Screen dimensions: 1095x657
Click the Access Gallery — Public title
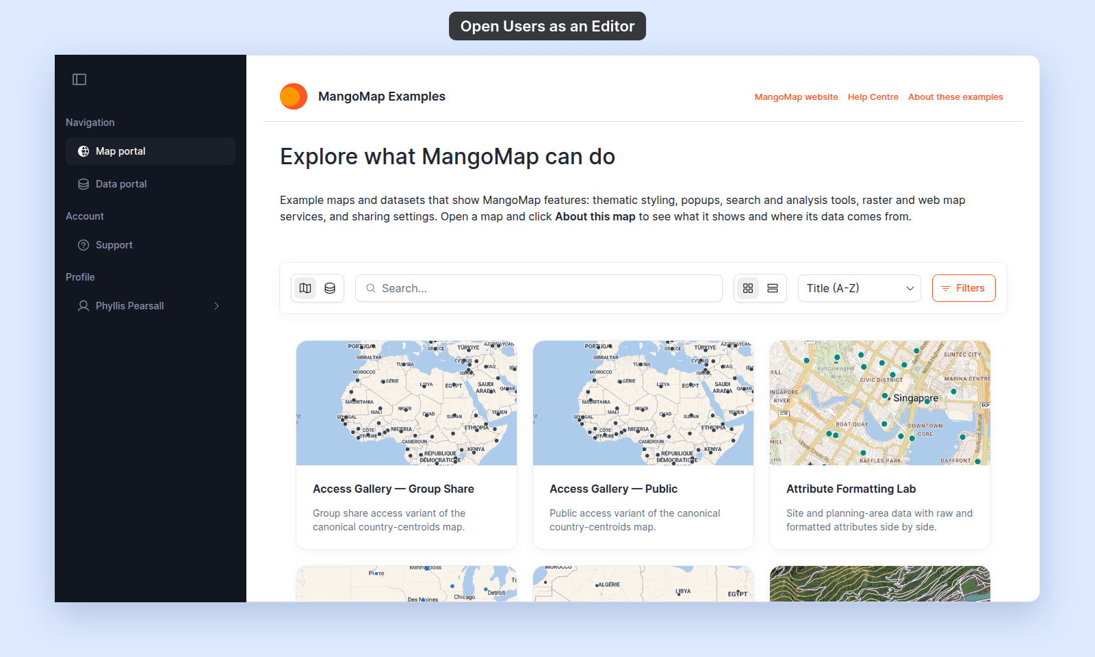click(613, 489)
